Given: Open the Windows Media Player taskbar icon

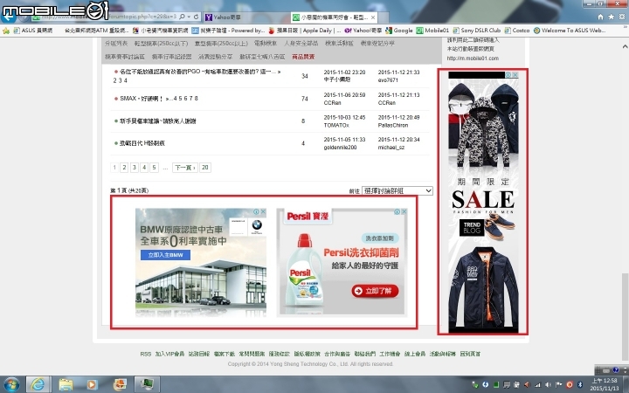Looking at the screenshot, I should pyautogui.click(x=92, y=384).
